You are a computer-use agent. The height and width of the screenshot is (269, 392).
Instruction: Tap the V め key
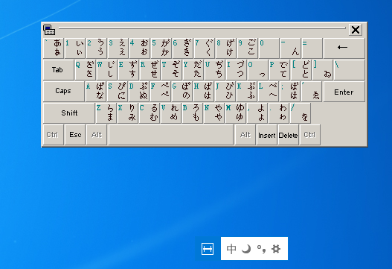tap(170, 113)
